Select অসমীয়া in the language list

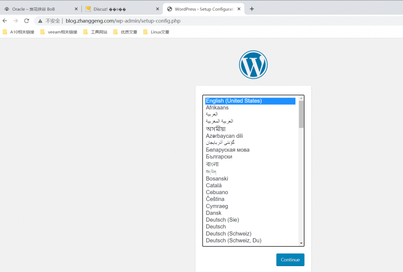pyautogui.click(x=250, y=129)
